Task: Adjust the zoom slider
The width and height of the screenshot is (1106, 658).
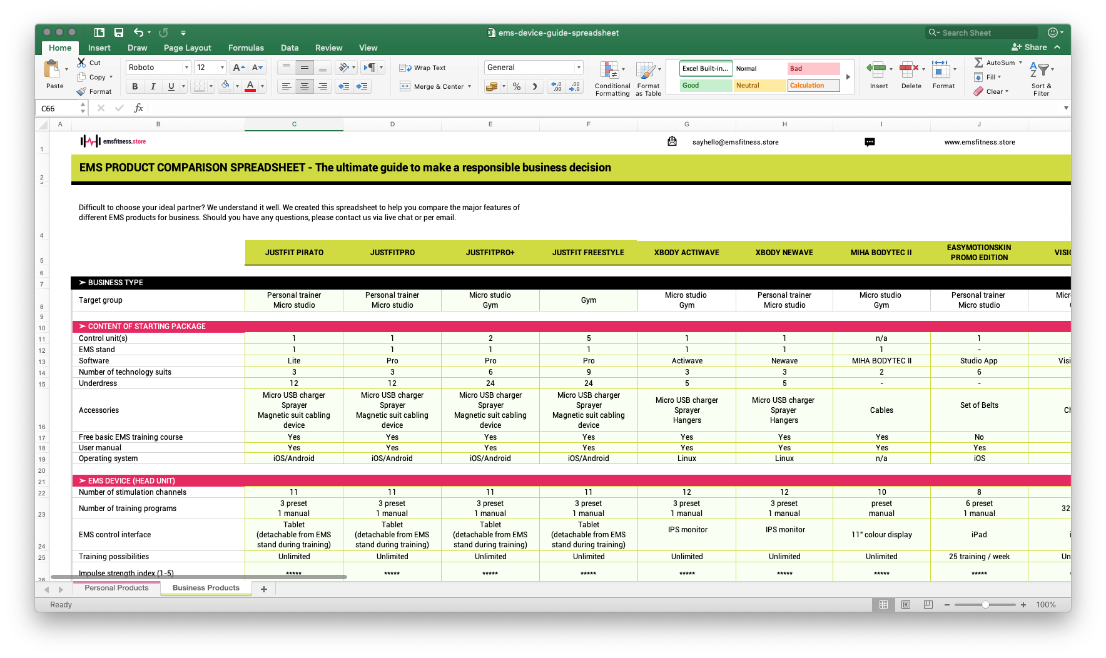Action: coord(985,605)
